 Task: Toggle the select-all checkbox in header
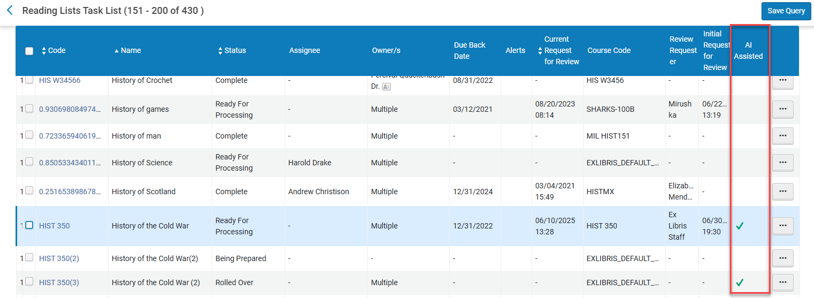click(x=29, y=51)
